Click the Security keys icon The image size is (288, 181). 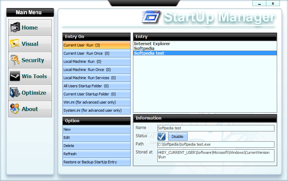click(x=15, y=60)
